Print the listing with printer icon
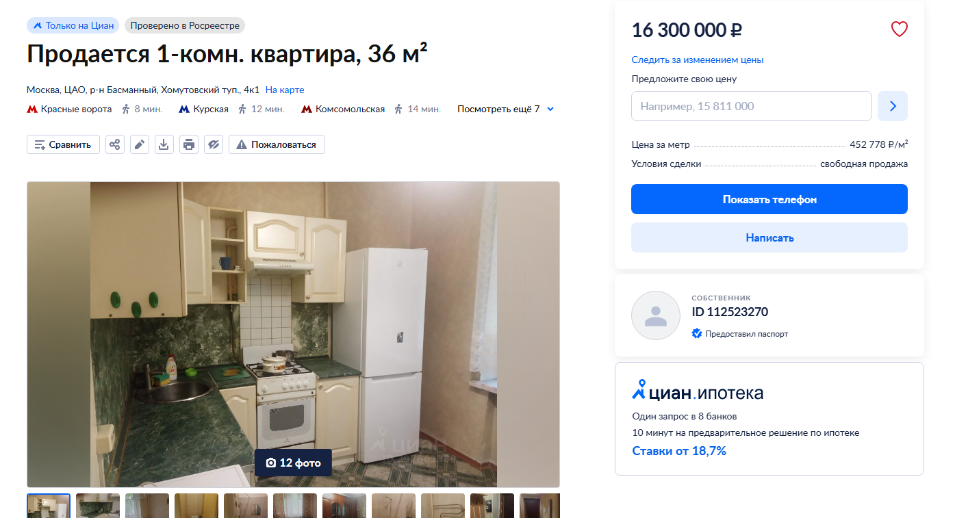The height and width of the screenshot is (518, 955). click(x=189, y=144)
